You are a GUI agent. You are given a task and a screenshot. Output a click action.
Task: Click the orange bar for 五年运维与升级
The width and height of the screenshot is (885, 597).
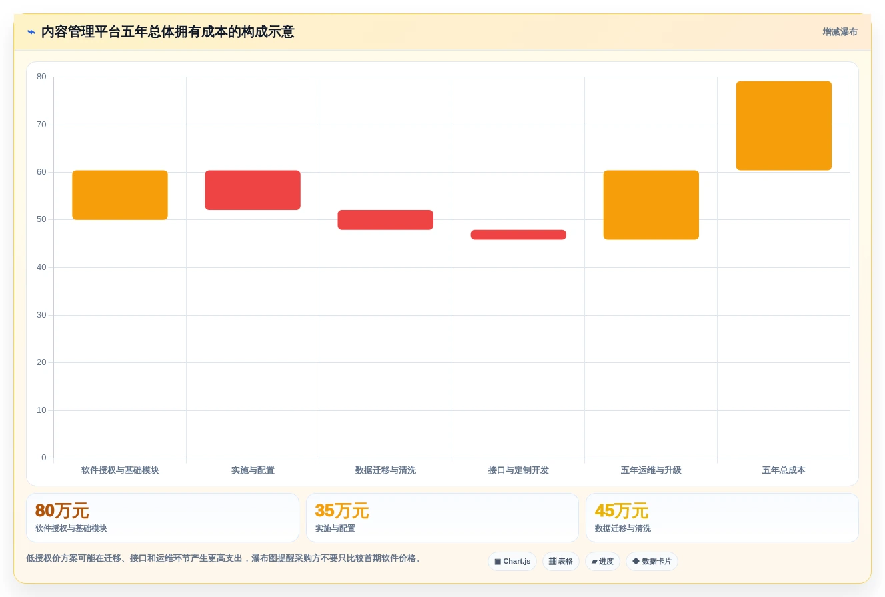coord(651,205)
